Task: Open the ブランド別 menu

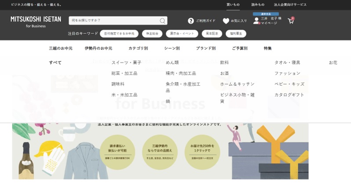Action: (206, 48)
